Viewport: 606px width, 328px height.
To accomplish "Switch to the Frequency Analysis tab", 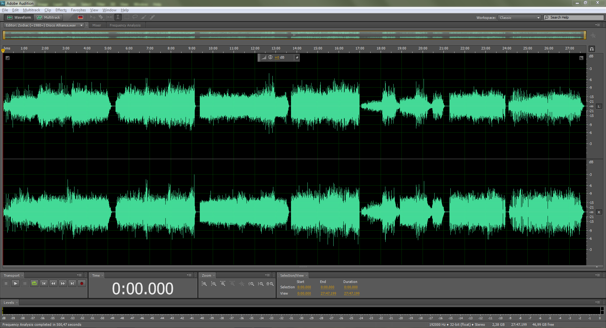I will pos(125,25).
